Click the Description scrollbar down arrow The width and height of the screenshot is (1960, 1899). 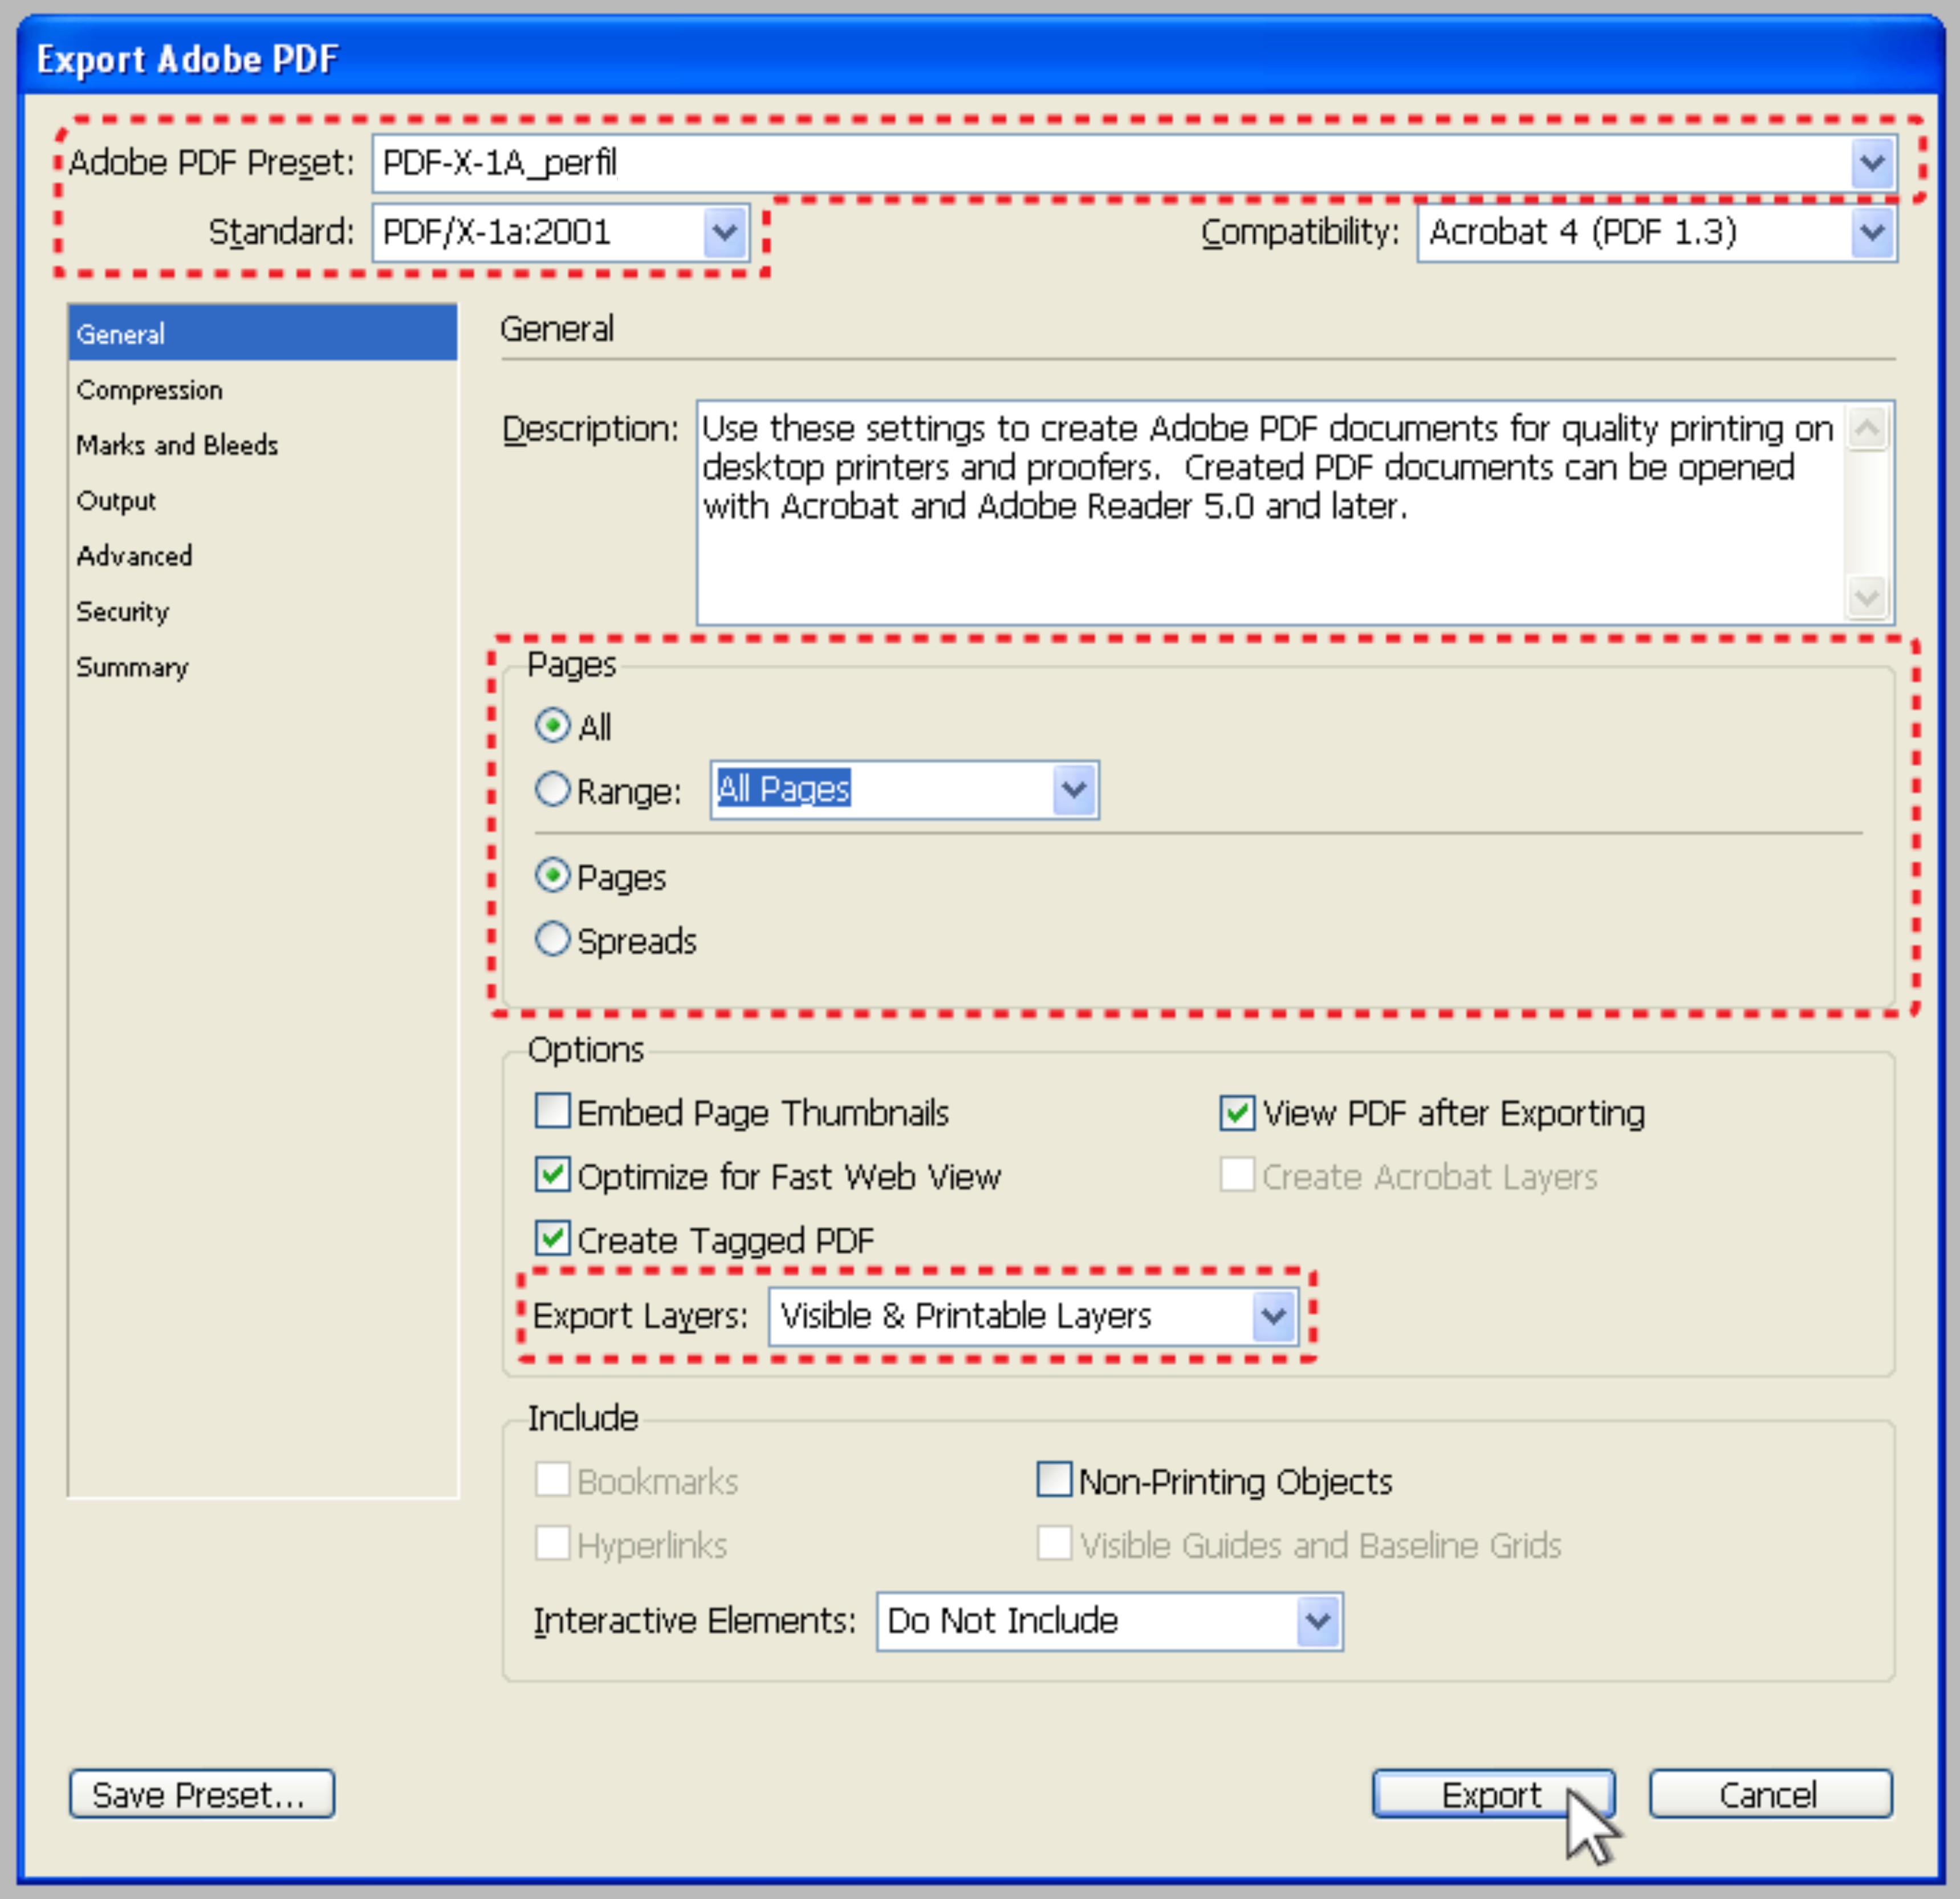(x=1866, y=598)
